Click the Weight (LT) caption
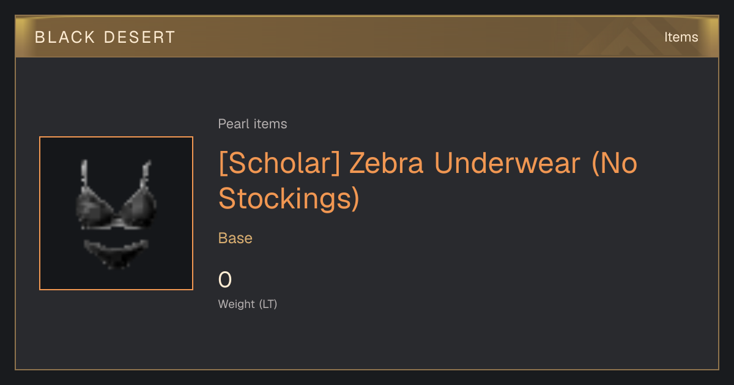This screenshot has height=385, width=734. pos(248,304)
